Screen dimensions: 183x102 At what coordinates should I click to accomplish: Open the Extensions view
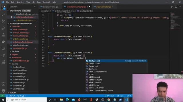pyautogui.click(x=3, y=62)
